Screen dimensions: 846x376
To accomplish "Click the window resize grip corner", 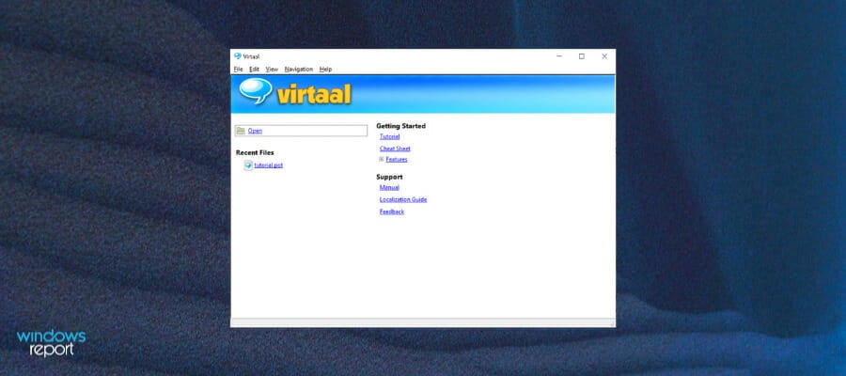I will pyautogui.click(x=611, y=323).
